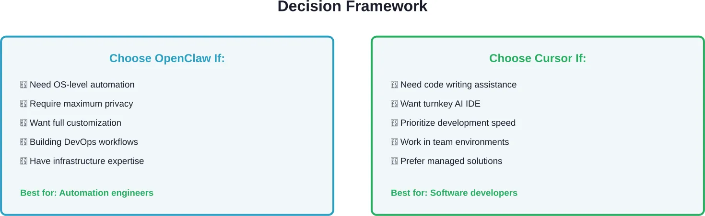Click the icon beside Have infrastructure expertise
This screenshot has height=216, width=705.
click(x=23, y=162)
